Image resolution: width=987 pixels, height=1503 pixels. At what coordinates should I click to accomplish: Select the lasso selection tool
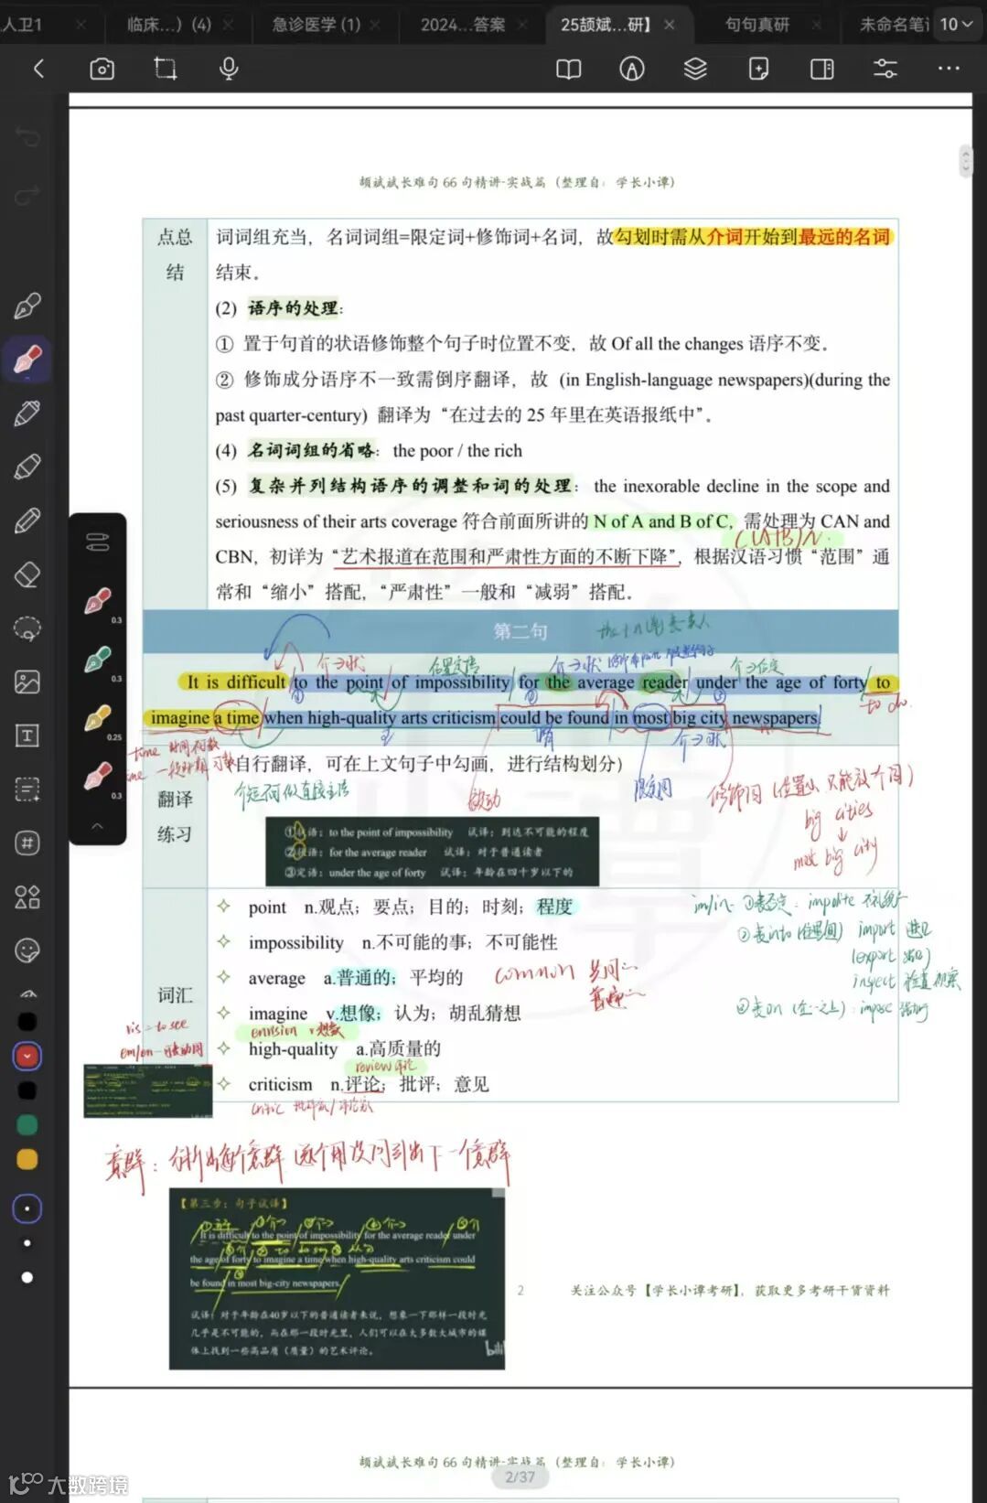pos(27,628)
